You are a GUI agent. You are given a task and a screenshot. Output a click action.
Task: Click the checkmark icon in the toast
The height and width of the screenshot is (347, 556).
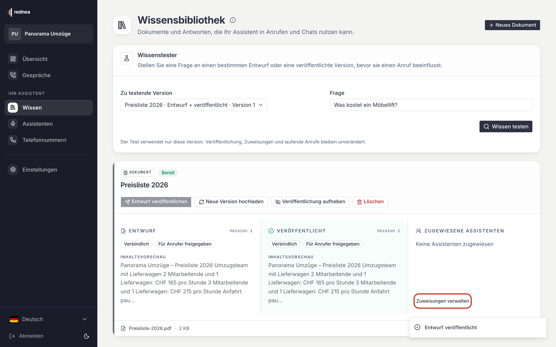click(x=417, y=327)
